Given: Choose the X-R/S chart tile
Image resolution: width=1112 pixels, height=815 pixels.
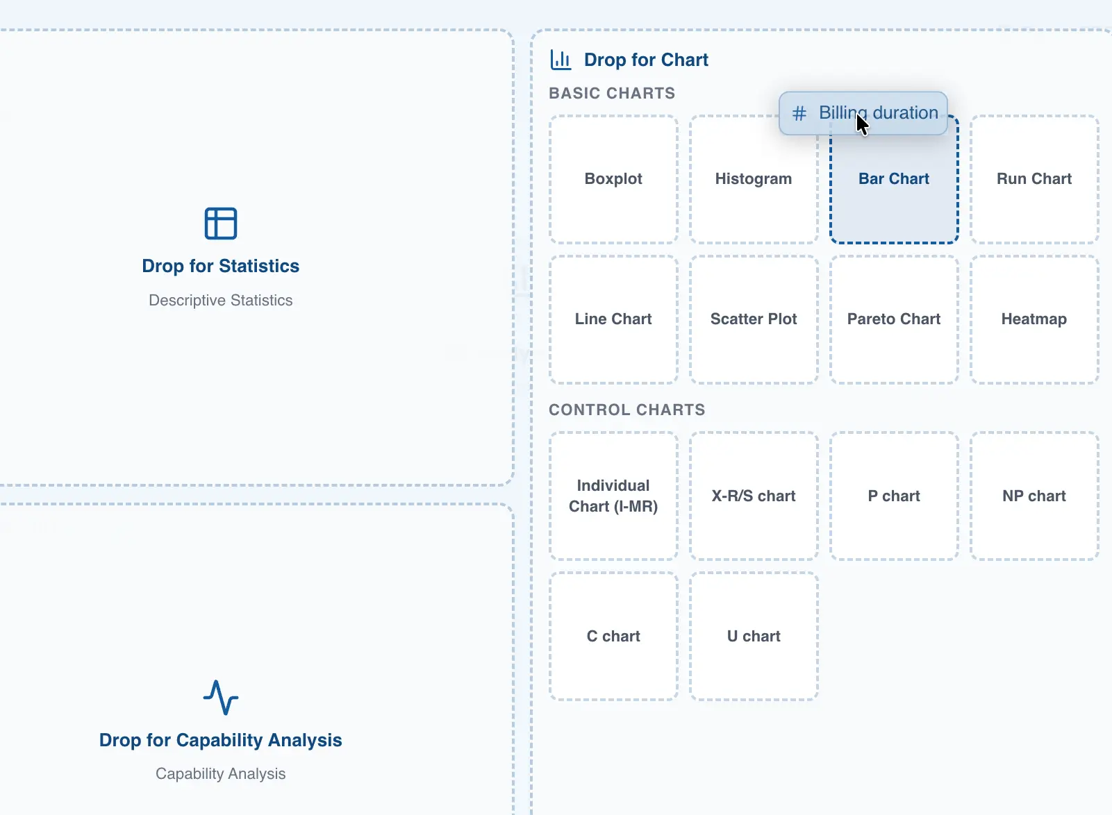Looking at the screenshot, I should (754, 496).
